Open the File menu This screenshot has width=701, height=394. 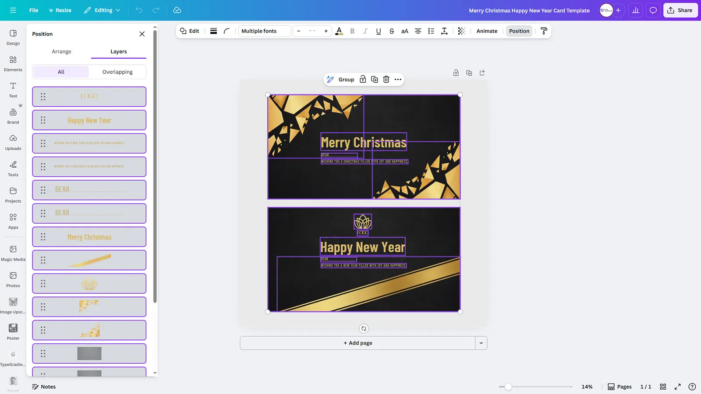coord(33,10)
